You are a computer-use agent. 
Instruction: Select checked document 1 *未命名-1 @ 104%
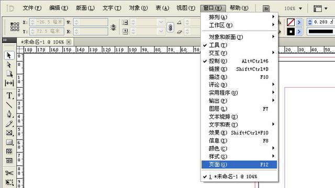(240, 177)
